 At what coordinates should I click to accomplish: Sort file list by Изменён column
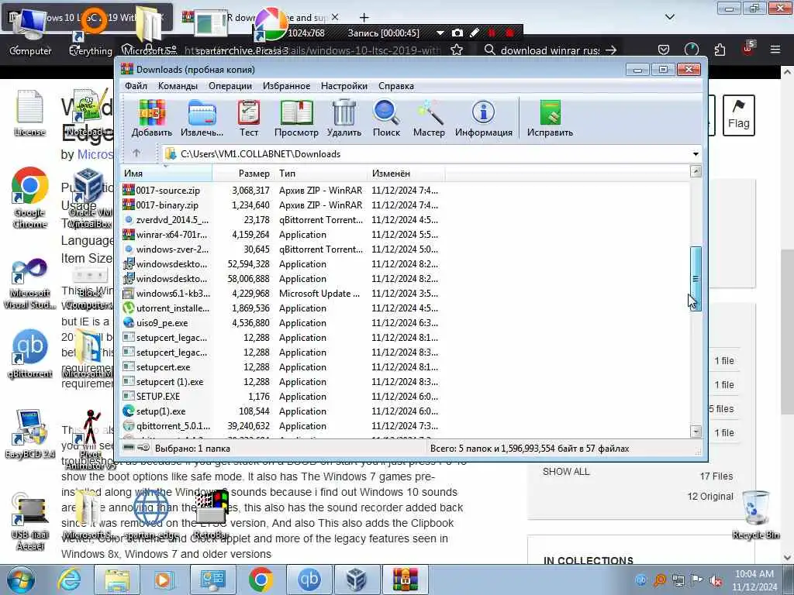click(406, 173)
